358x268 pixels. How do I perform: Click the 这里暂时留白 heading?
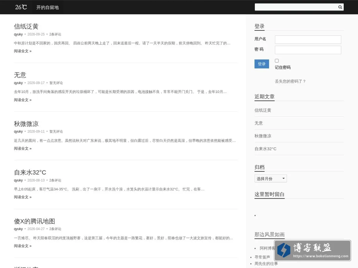click(x=269, y=194)
